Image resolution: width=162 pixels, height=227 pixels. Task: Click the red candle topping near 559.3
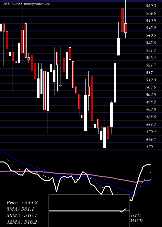tap(122, 19)
